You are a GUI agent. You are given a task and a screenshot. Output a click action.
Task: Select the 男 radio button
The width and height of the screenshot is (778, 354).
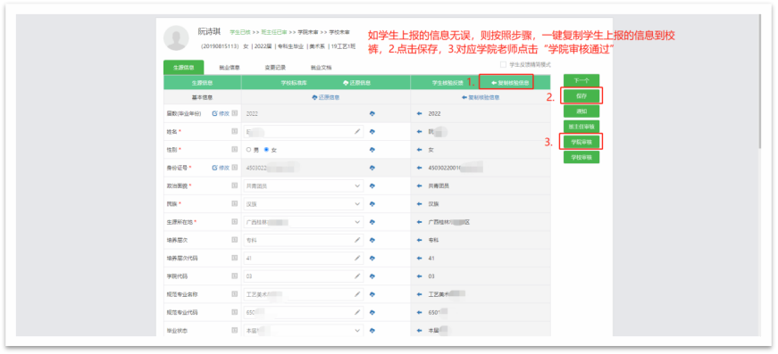[x=249, y=150]
